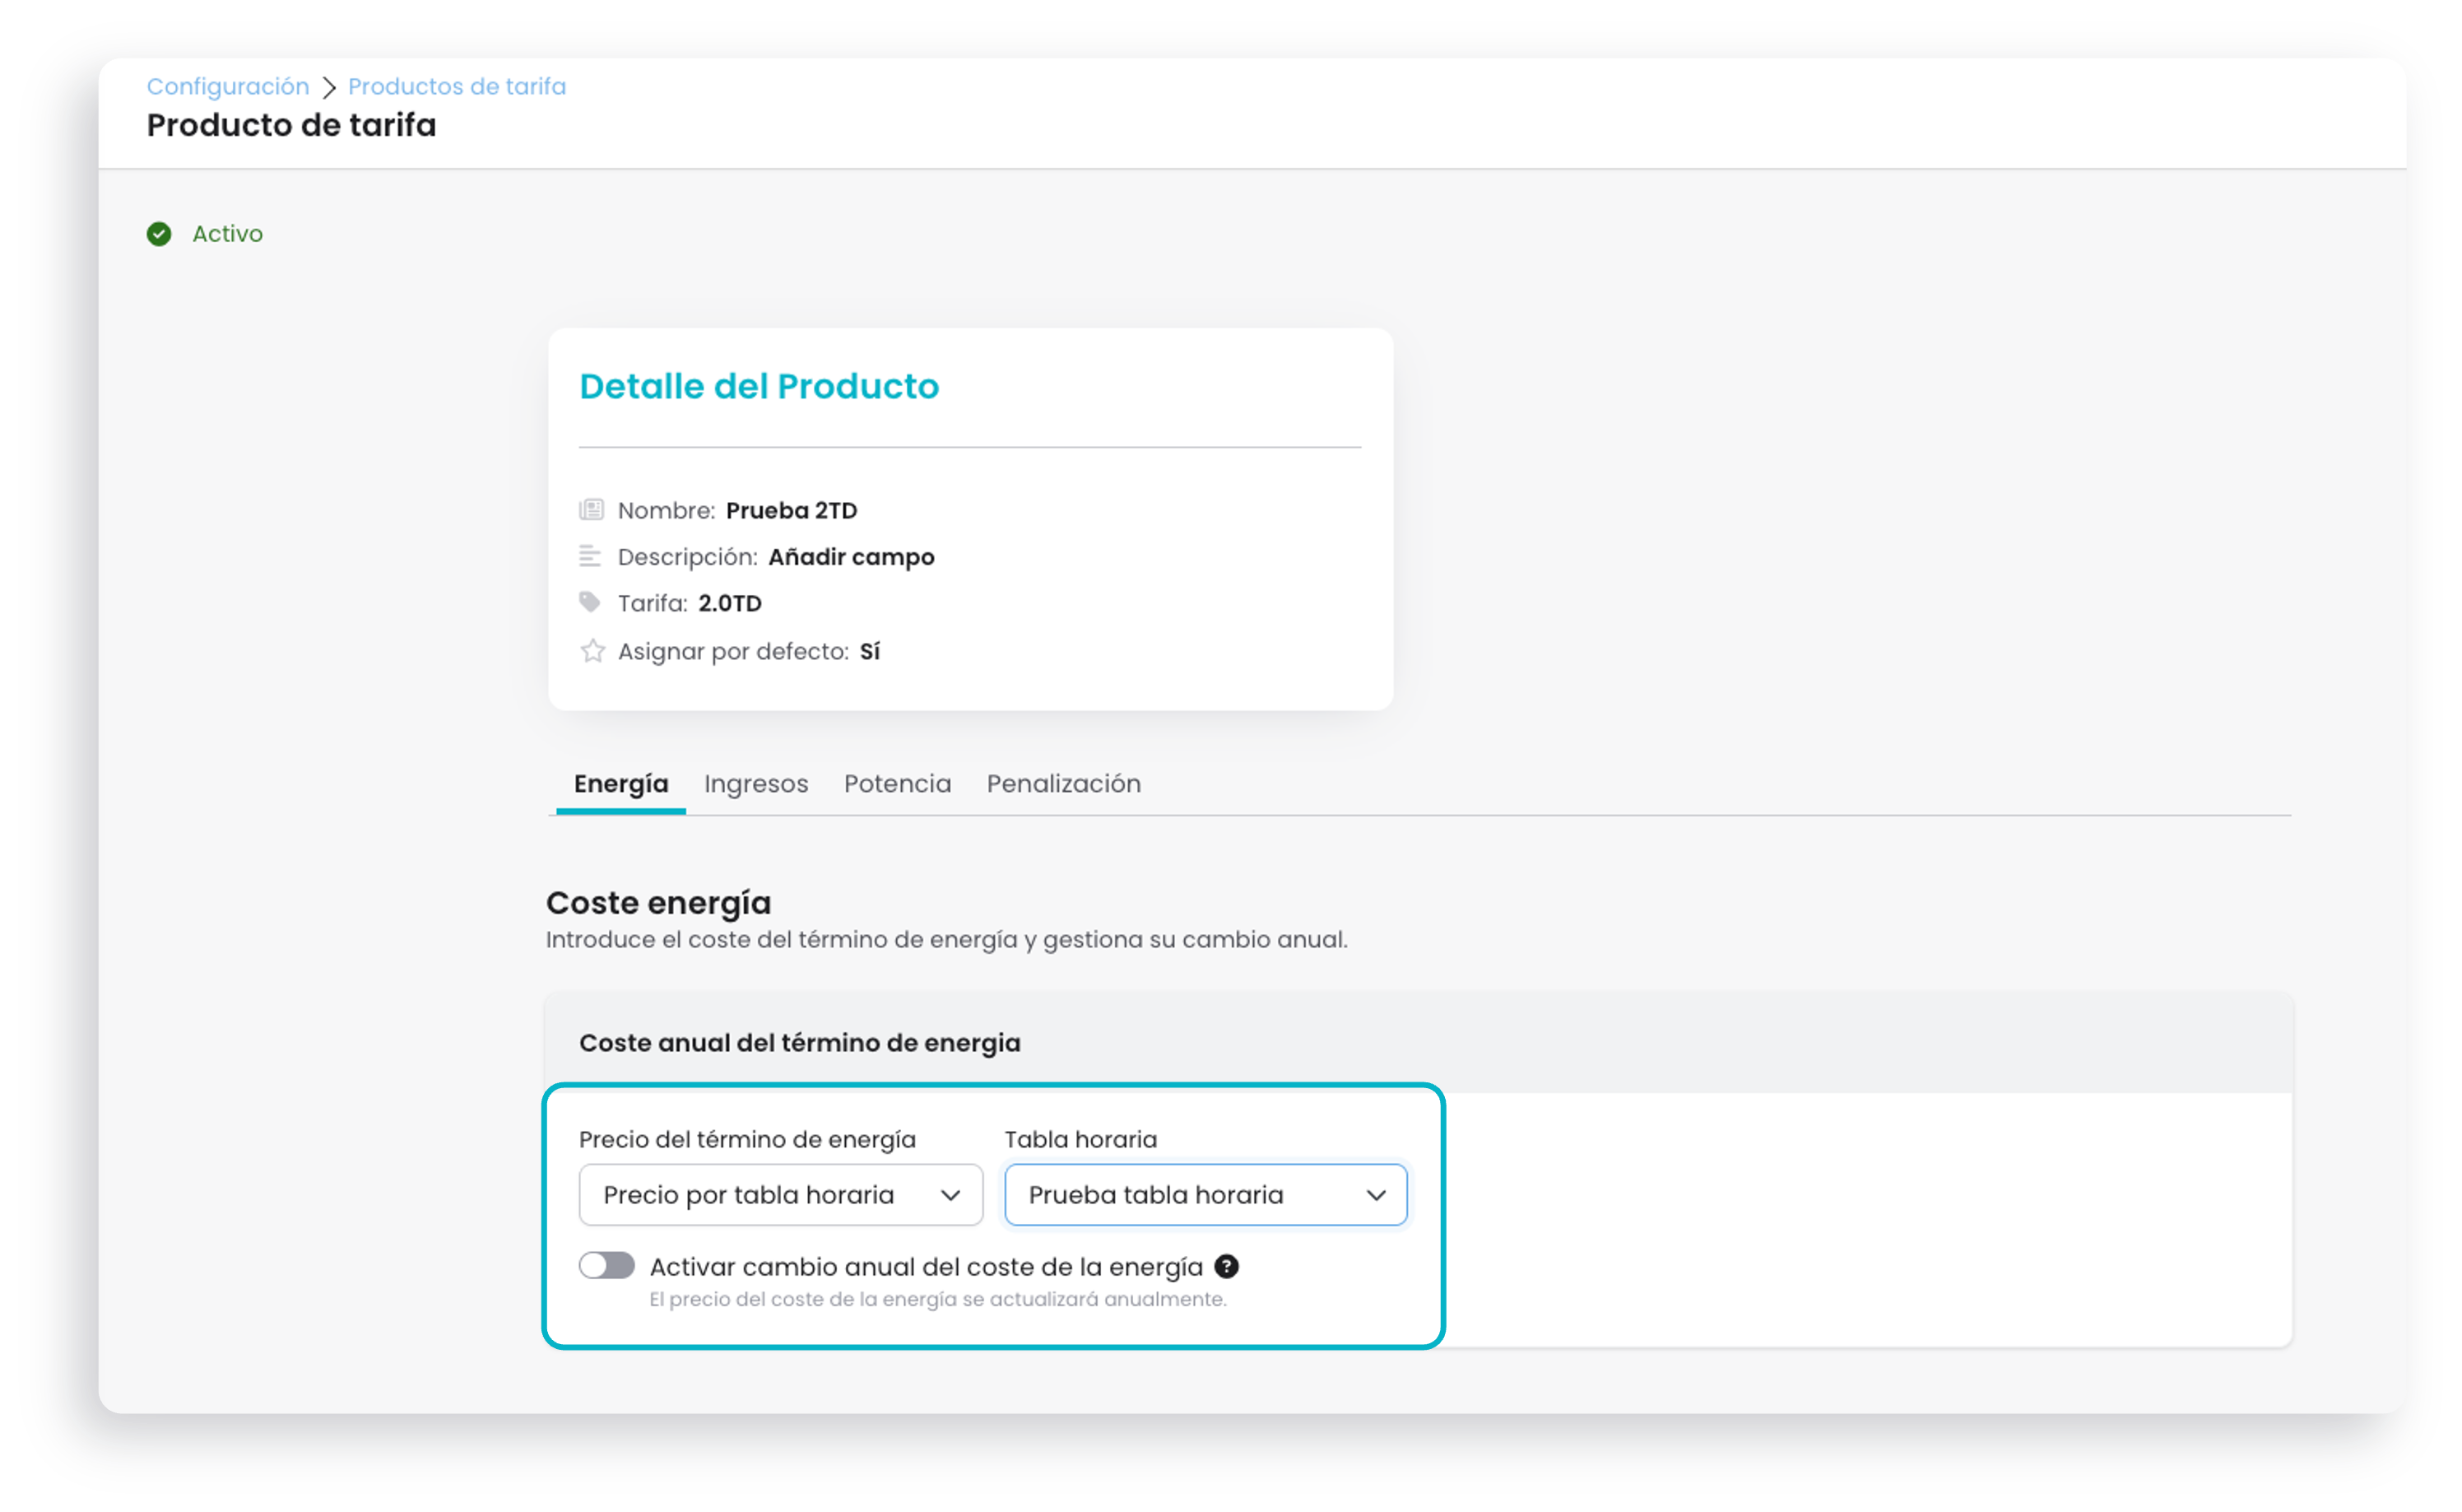
Task: Click the Tabla horaria field label
Action: [1080, 1140]
